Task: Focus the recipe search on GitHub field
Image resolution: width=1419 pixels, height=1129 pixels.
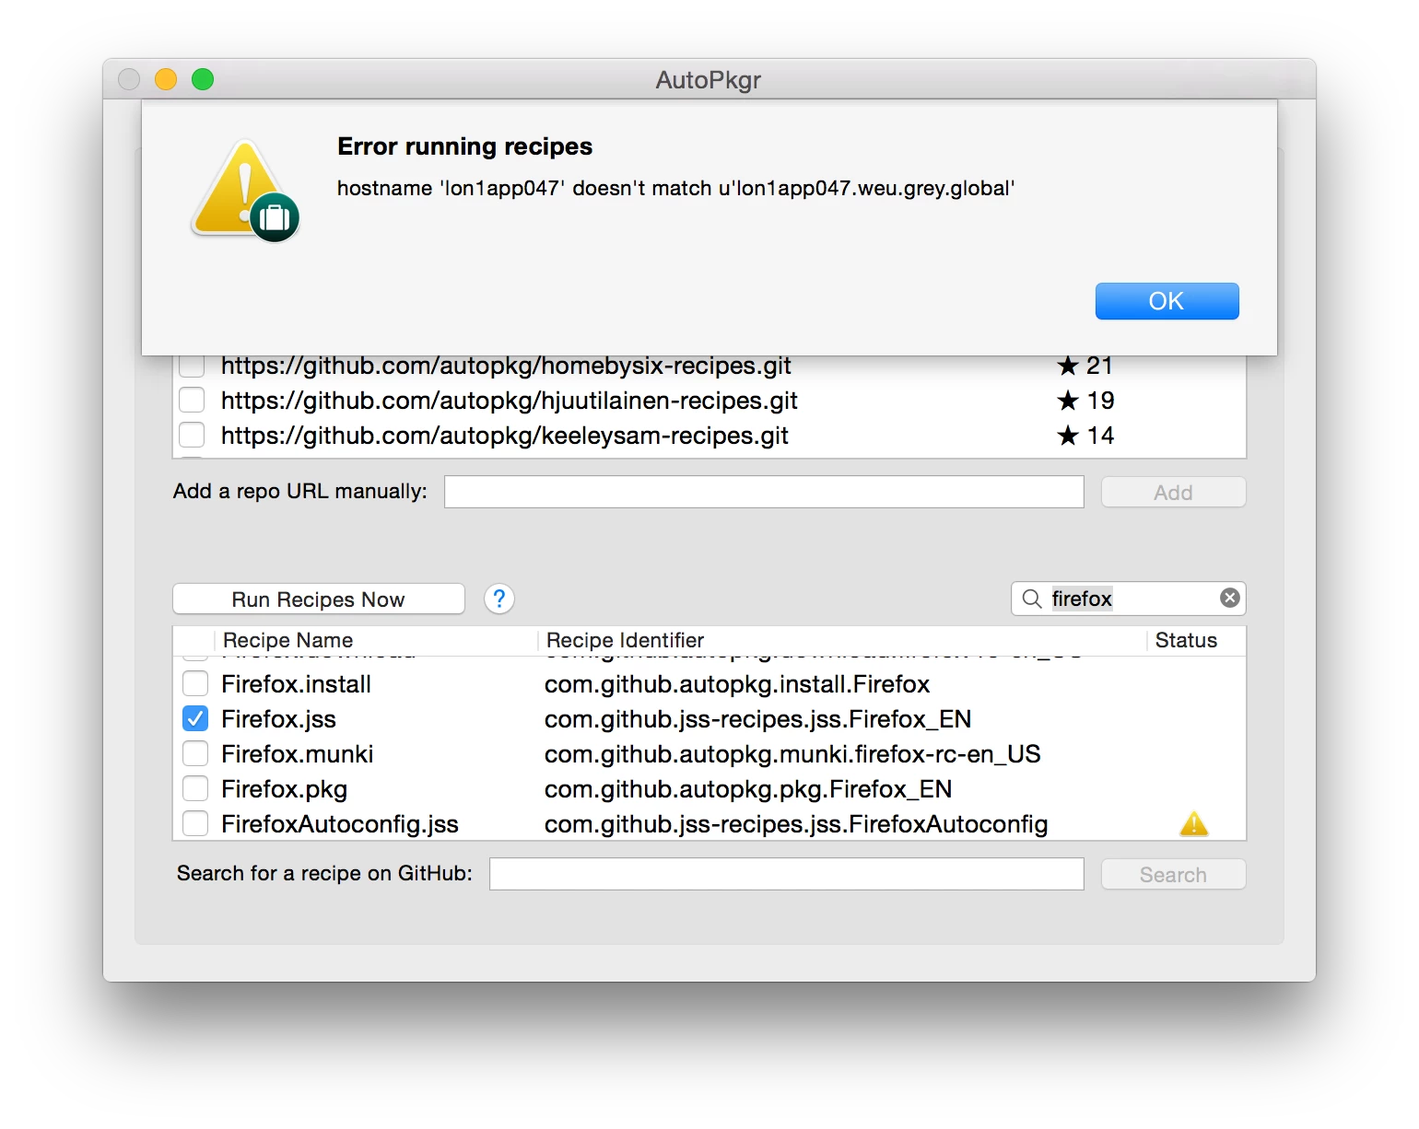Action: 786,874
